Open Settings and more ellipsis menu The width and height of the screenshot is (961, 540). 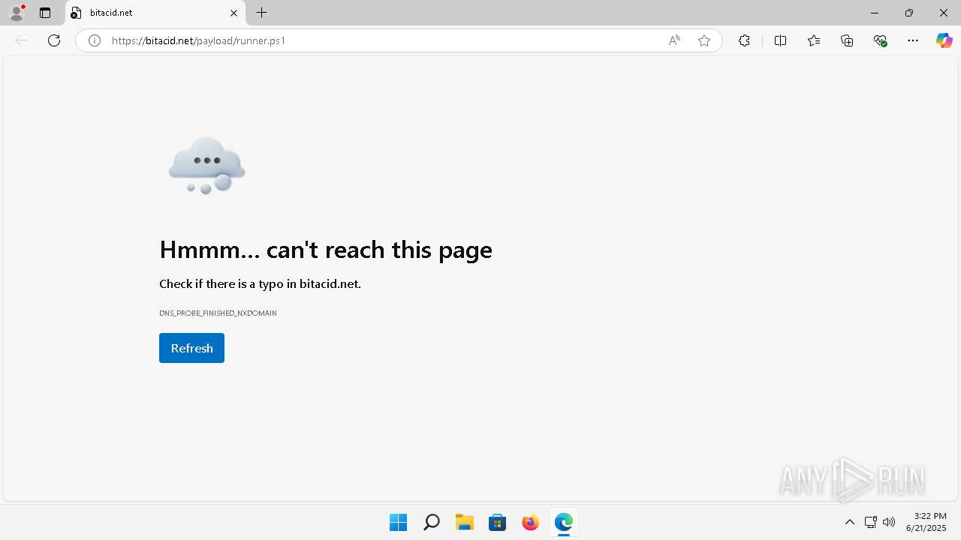(913, 40)
